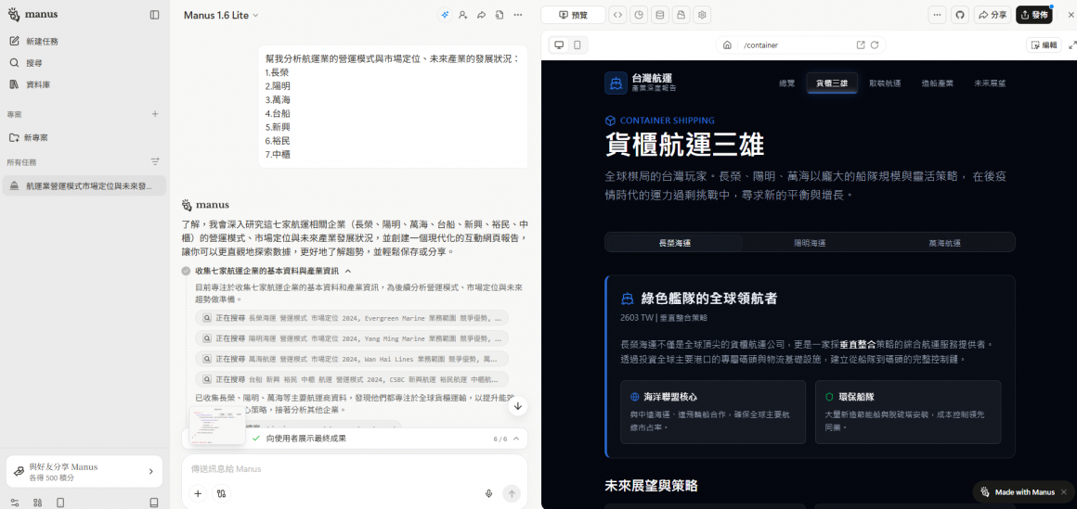Open the search entry for 萬海航運 營運模式
The height and width of the screenshot is (509, 1077).
coord(352,359)
